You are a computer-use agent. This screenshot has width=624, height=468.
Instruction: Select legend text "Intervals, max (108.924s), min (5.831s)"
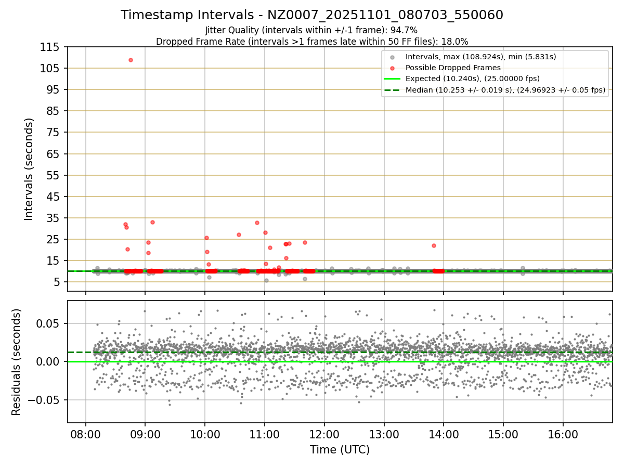point(481,57)
